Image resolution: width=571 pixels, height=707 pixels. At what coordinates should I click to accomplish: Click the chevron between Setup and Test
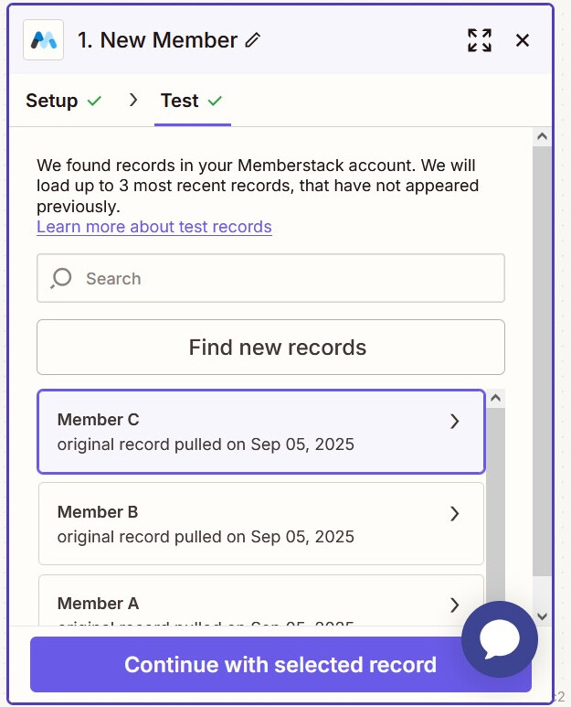[x=133, y=100]
